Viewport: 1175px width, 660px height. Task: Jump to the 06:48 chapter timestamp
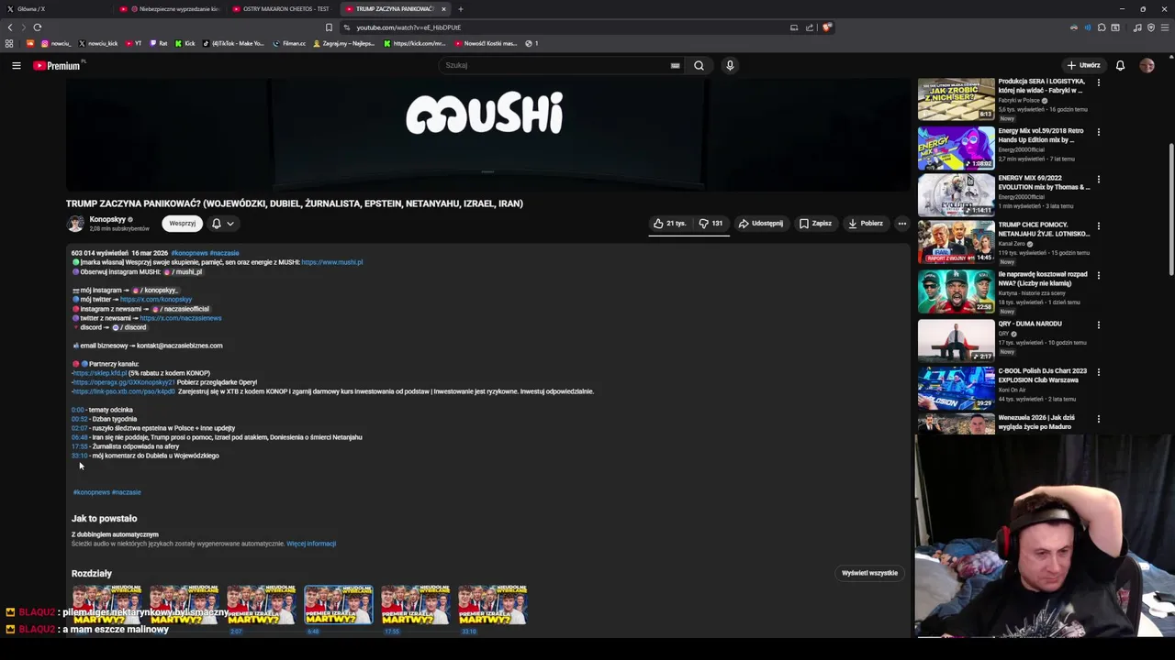point(79,437)
